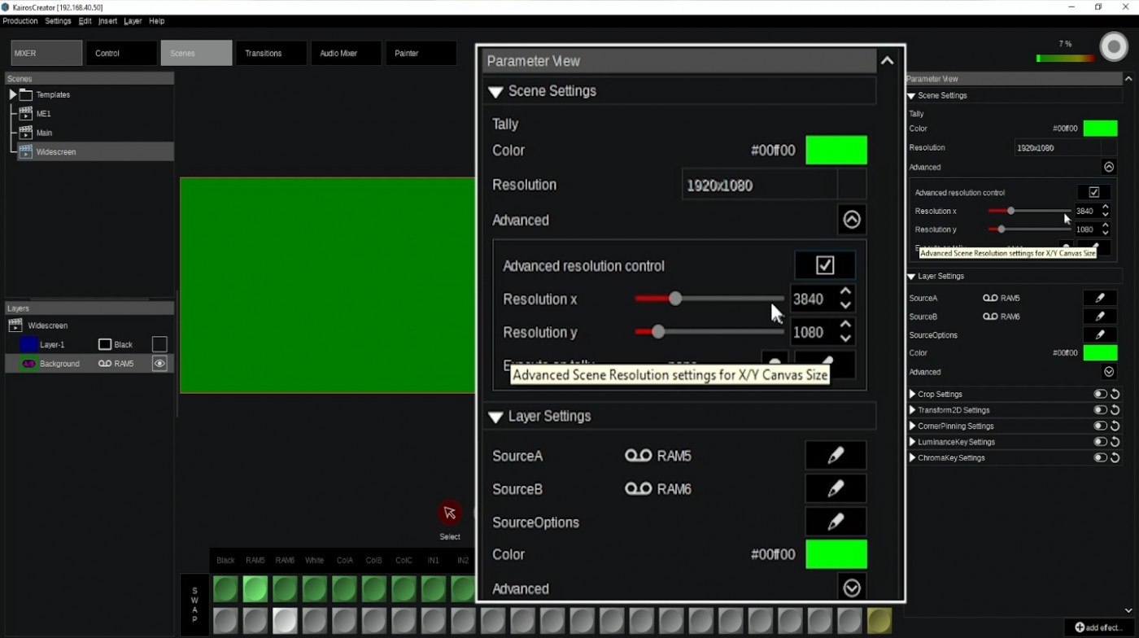The image size is (1139, 638).
Task: Open the Layer Settings green color swatch in the right-side panel
Action: [x=1100, y=353]
